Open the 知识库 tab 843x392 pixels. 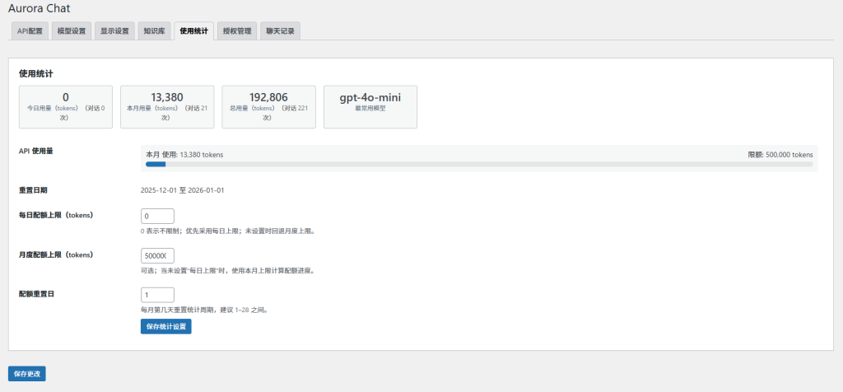pyautogui.click(x=154, y=31)
